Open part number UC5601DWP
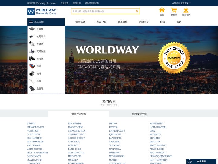This screenshot has height=164, width=218. pyautogui.click(x=33, y=131)
